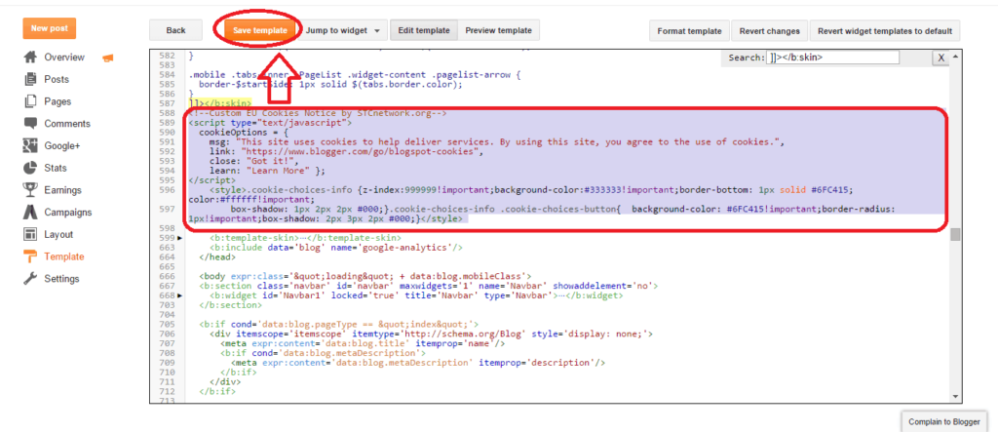Click the Template paint roller icon

[30, 256]
